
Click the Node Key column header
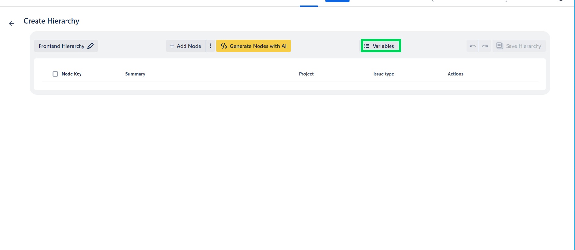point(71,74)
